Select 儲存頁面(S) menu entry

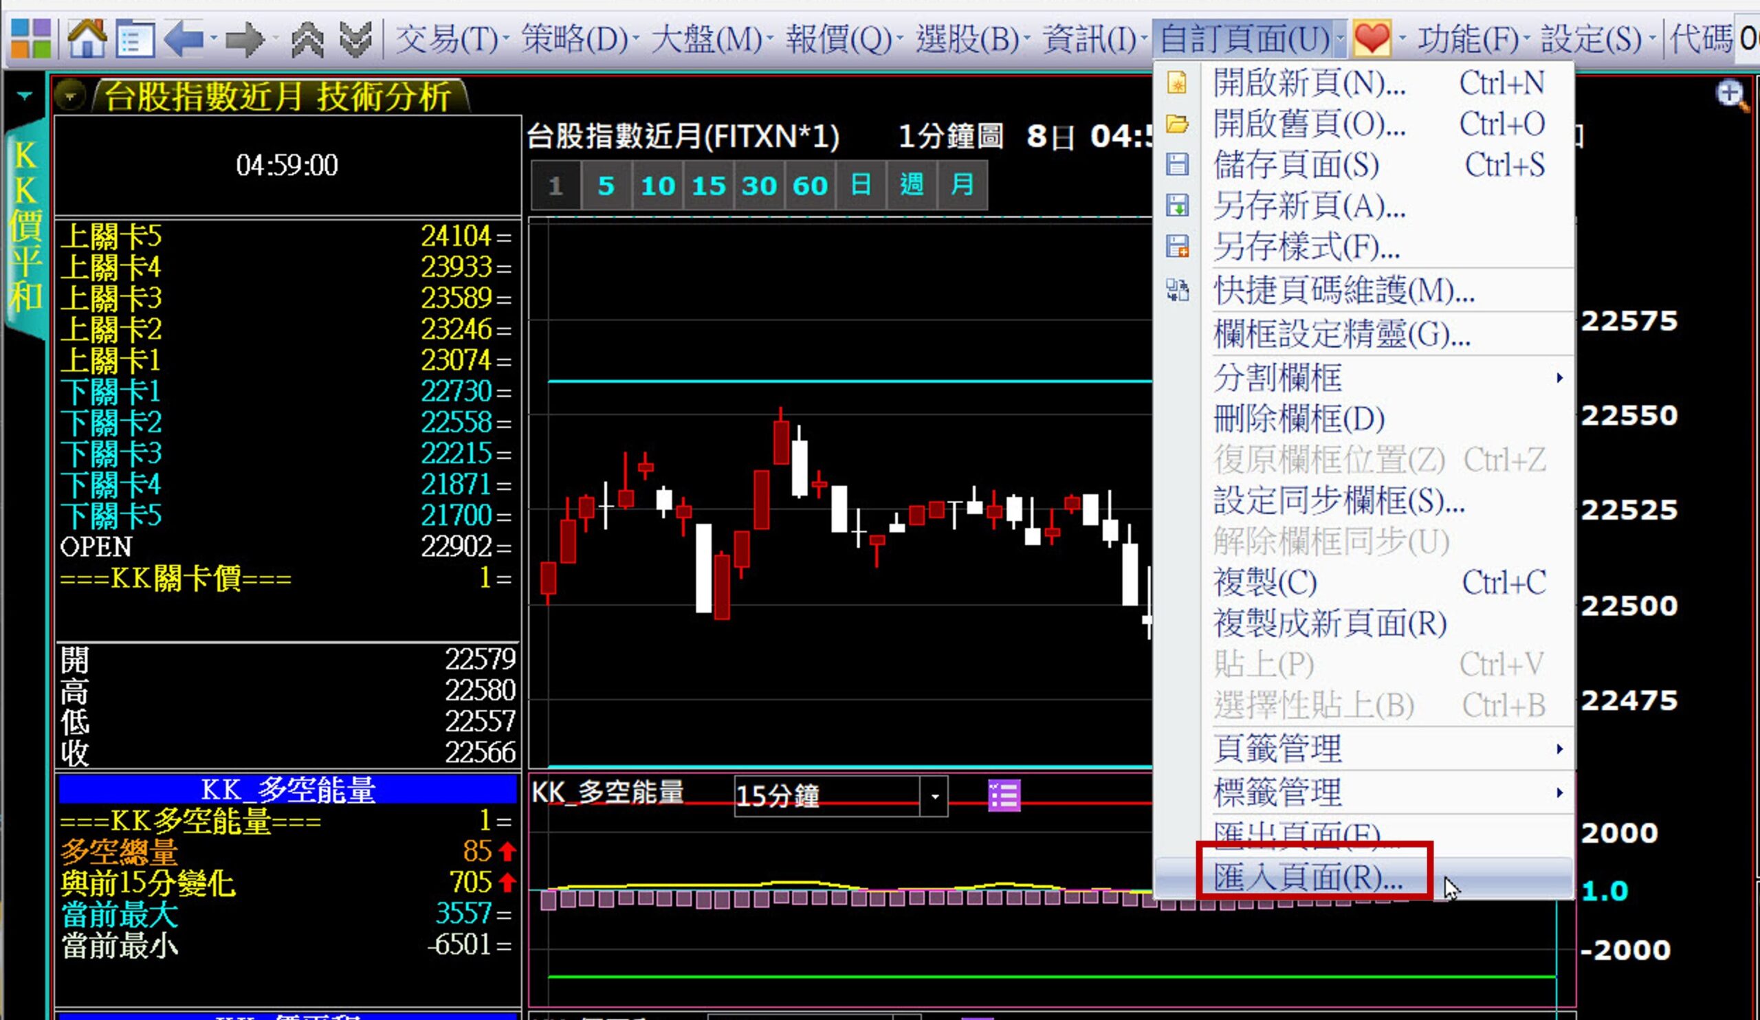click(1296, 166)
